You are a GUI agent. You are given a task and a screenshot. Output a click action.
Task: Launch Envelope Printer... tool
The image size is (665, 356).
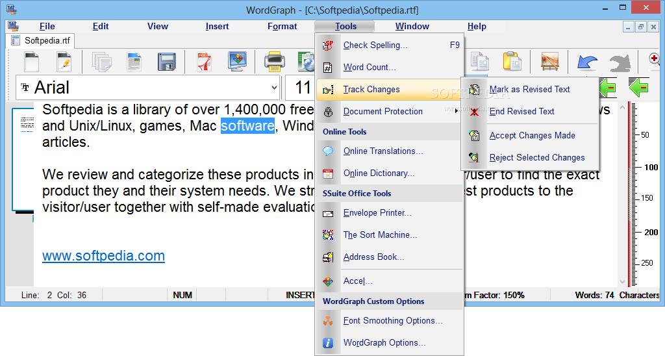(390, 213)
